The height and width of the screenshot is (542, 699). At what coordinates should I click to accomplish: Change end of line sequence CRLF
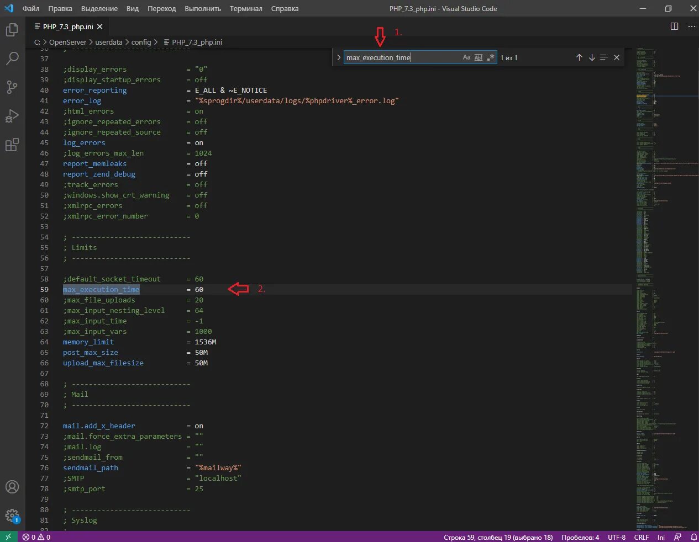[642, 536]
